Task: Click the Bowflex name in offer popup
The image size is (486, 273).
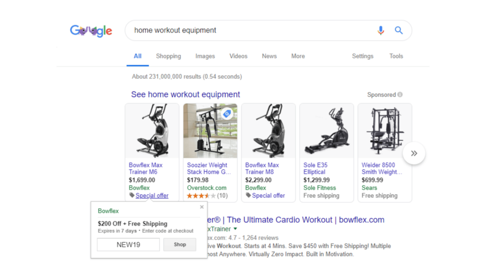Action: point(108,211)
